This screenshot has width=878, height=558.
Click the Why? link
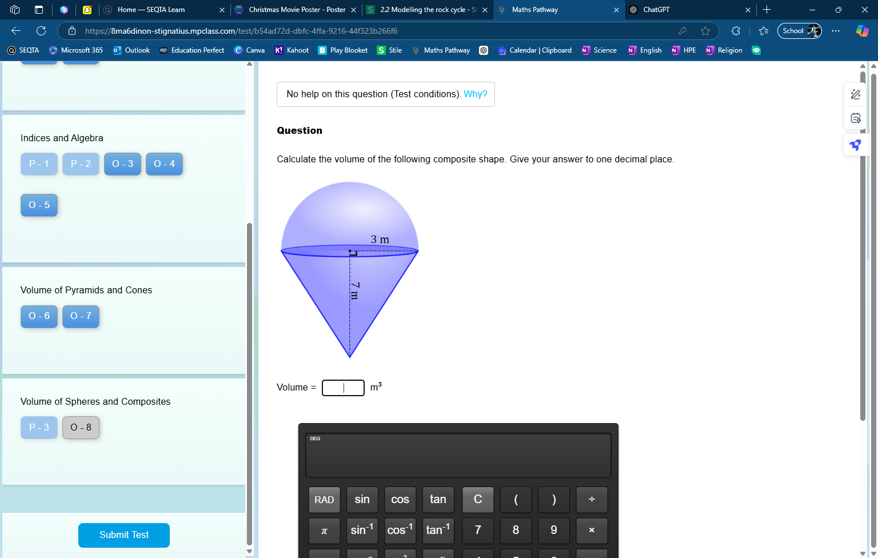476,94
